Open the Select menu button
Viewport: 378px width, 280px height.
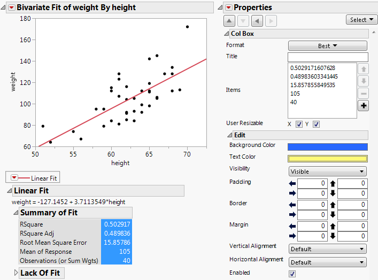[361, 20]
